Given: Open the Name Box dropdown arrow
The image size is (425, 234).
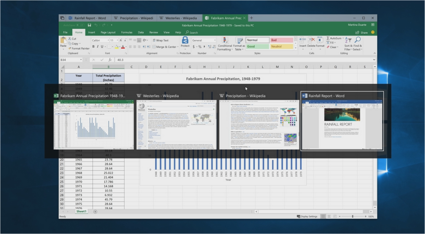Looking at the screenshot, I should pos(81,60).
